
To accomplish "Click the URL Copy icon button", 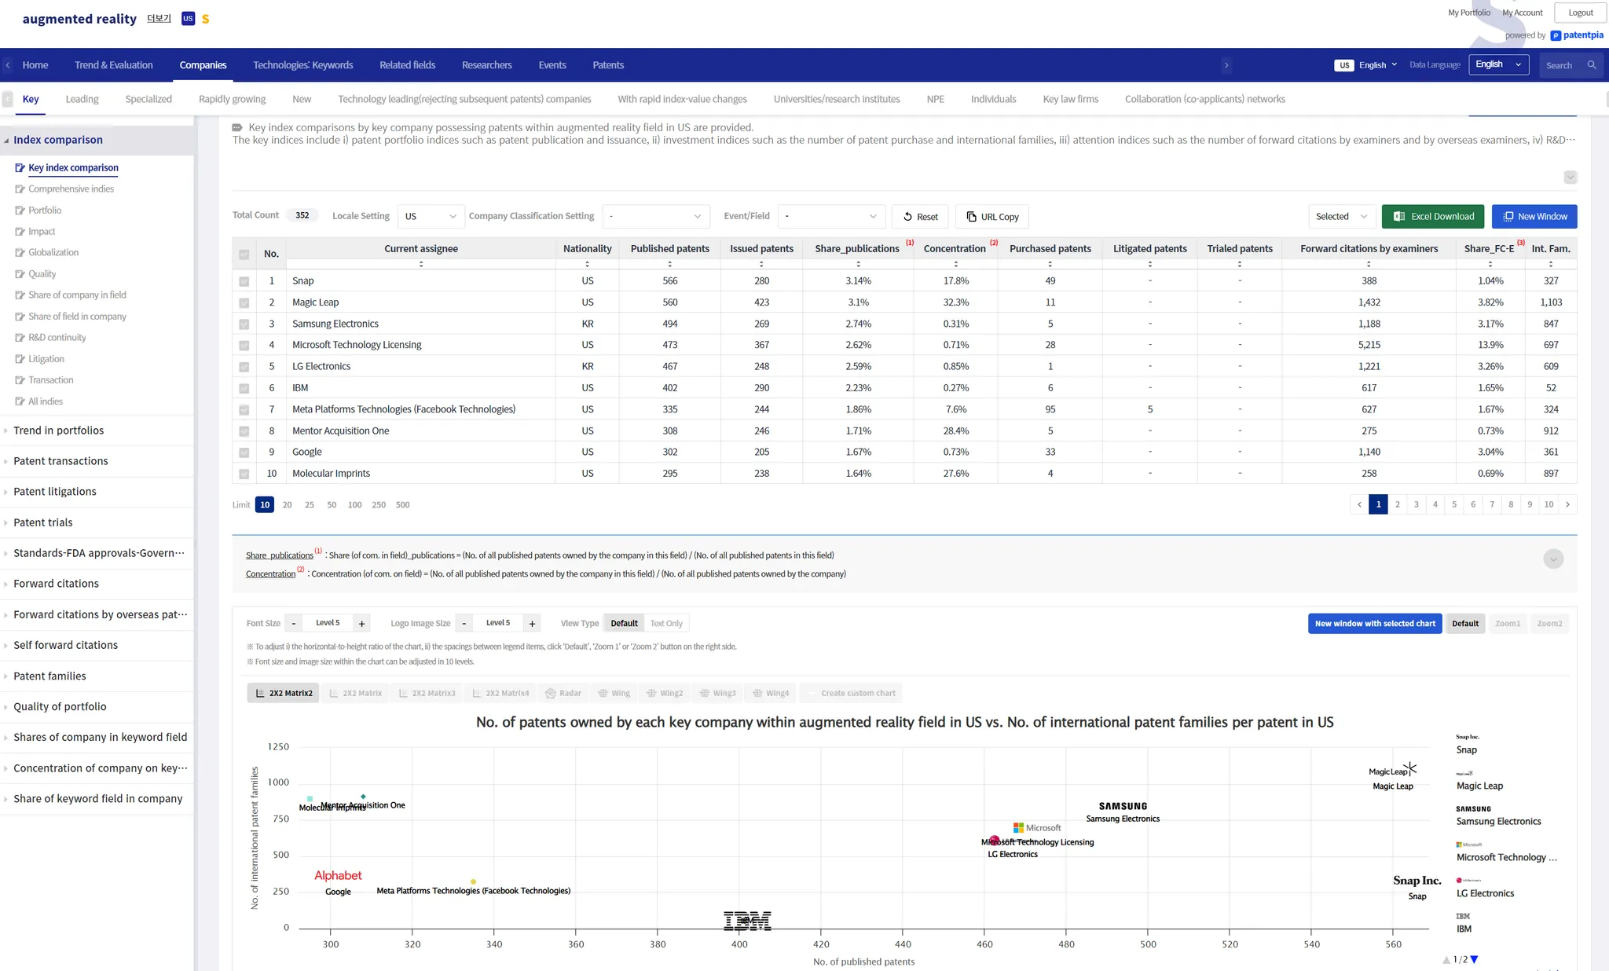I will coord(971,217).
